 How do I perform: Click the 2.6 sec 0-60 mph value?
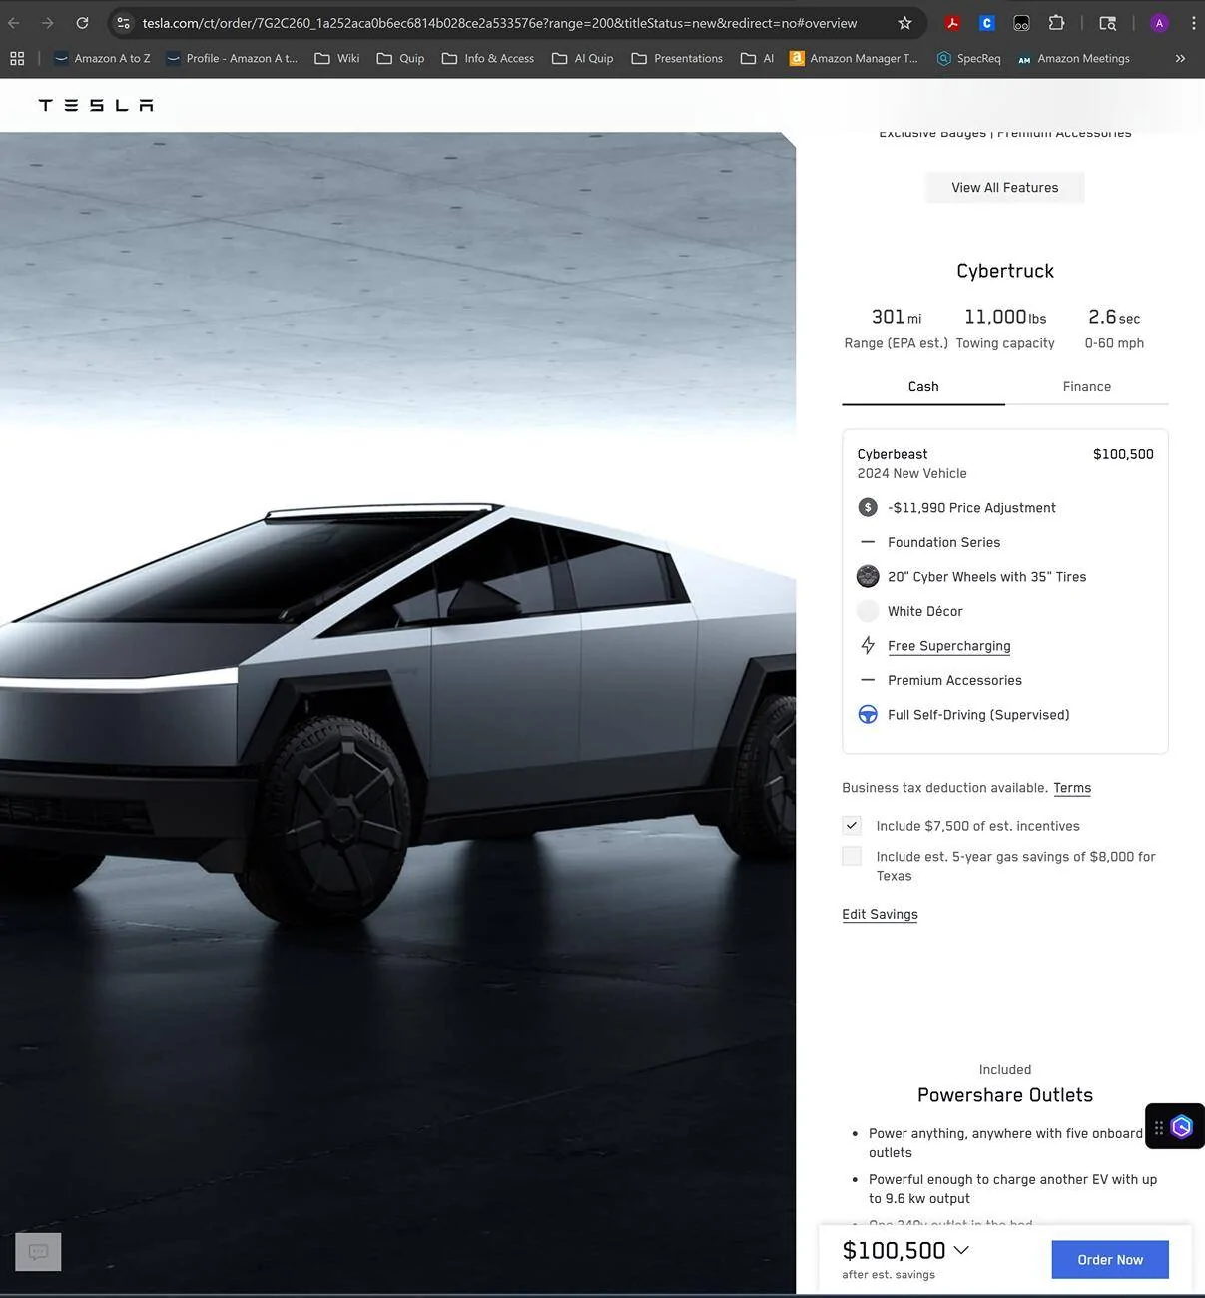pos(1114,317)
